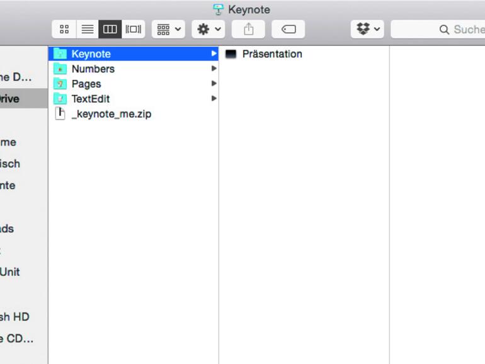Select the Keynote folder row

click(x=134, y=54)
